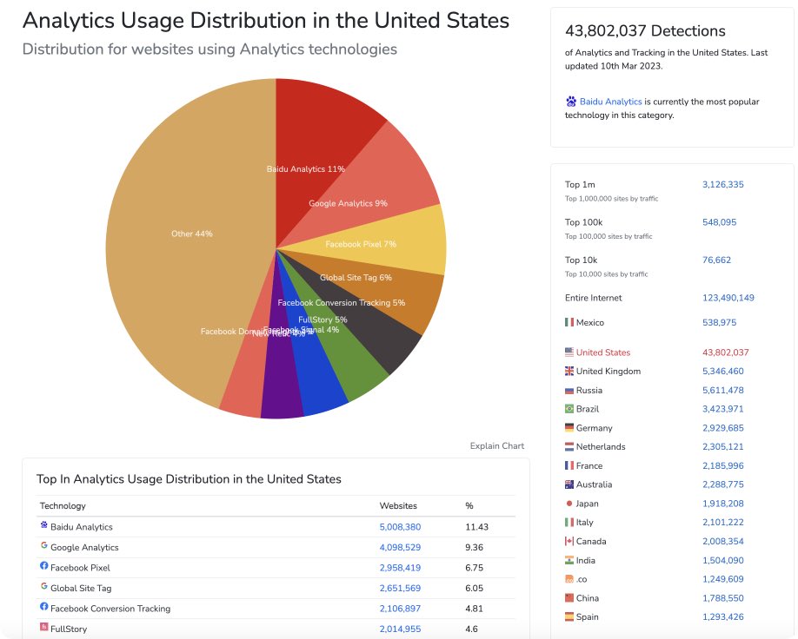Click the Italy flag icon
The image size is (798, 639).
[x=569, y=522]
